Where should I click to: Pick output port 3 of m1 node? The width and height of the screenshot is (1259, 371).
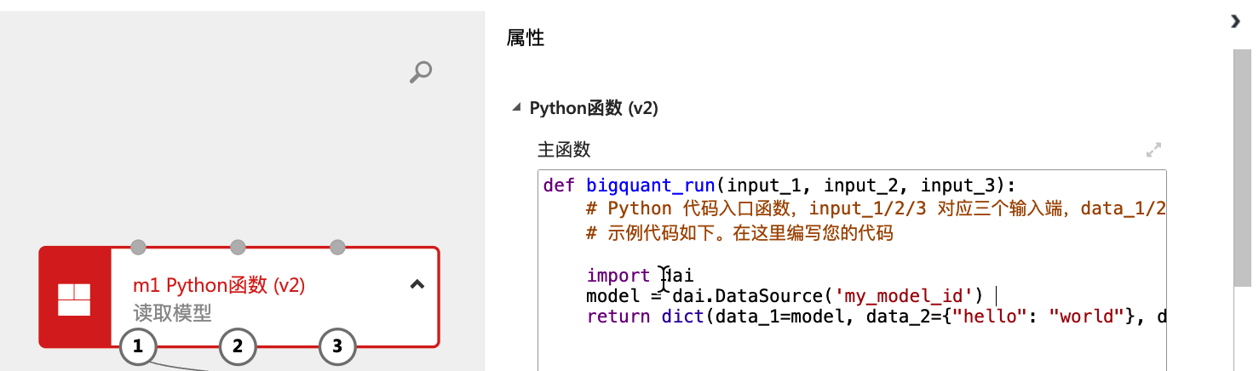click(337, 346)
